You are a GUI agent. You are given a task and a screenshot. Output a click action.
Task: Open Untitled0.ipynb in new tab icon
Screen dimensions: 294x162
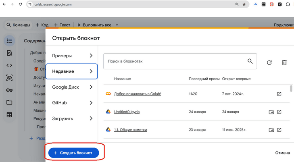[x=279, y=112]
